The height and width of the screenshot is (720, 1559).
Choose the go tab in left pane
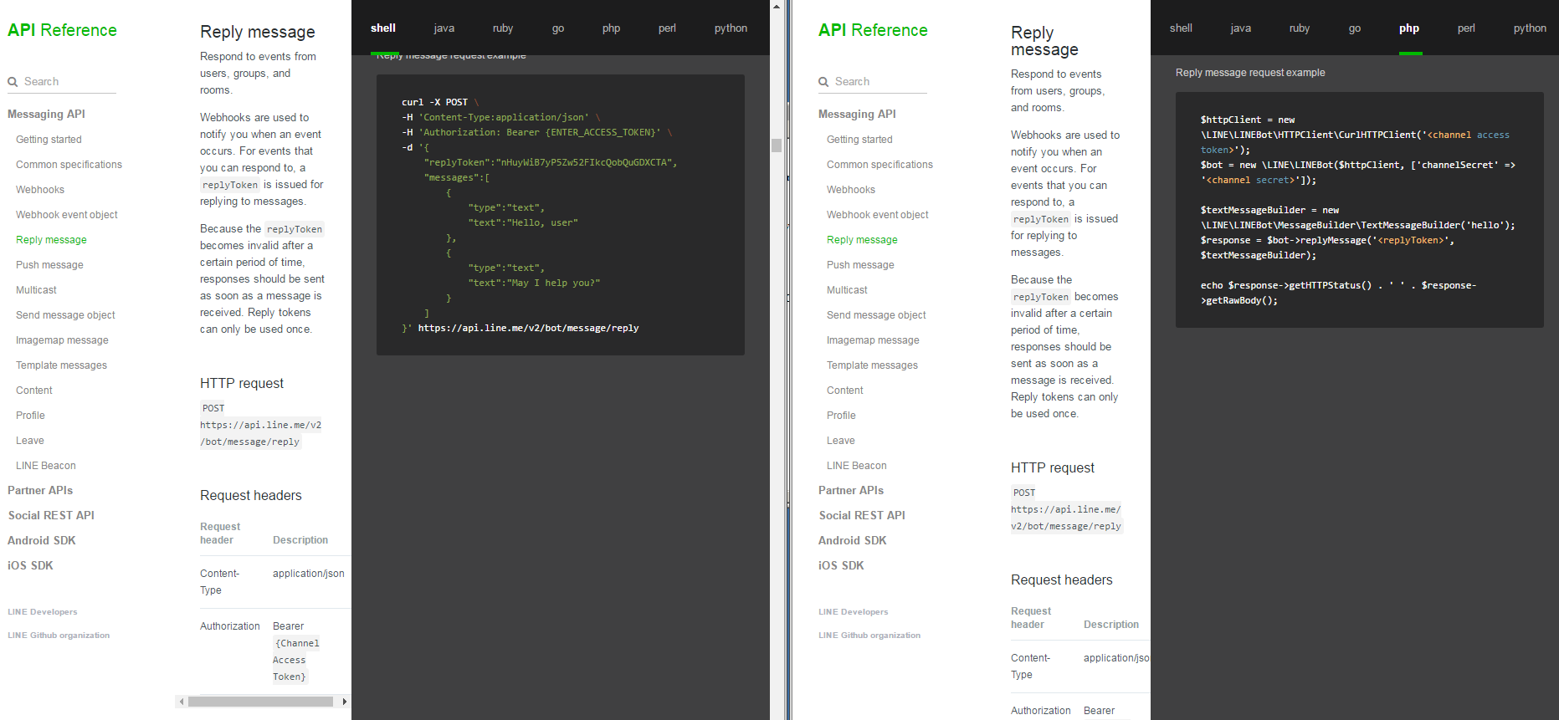pyautogui.click(x=557, y=28)
